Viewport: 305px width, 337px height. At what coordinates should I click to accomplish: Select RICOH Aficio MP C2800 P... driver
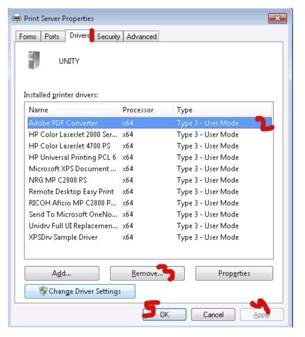click(x=149, y=203)
